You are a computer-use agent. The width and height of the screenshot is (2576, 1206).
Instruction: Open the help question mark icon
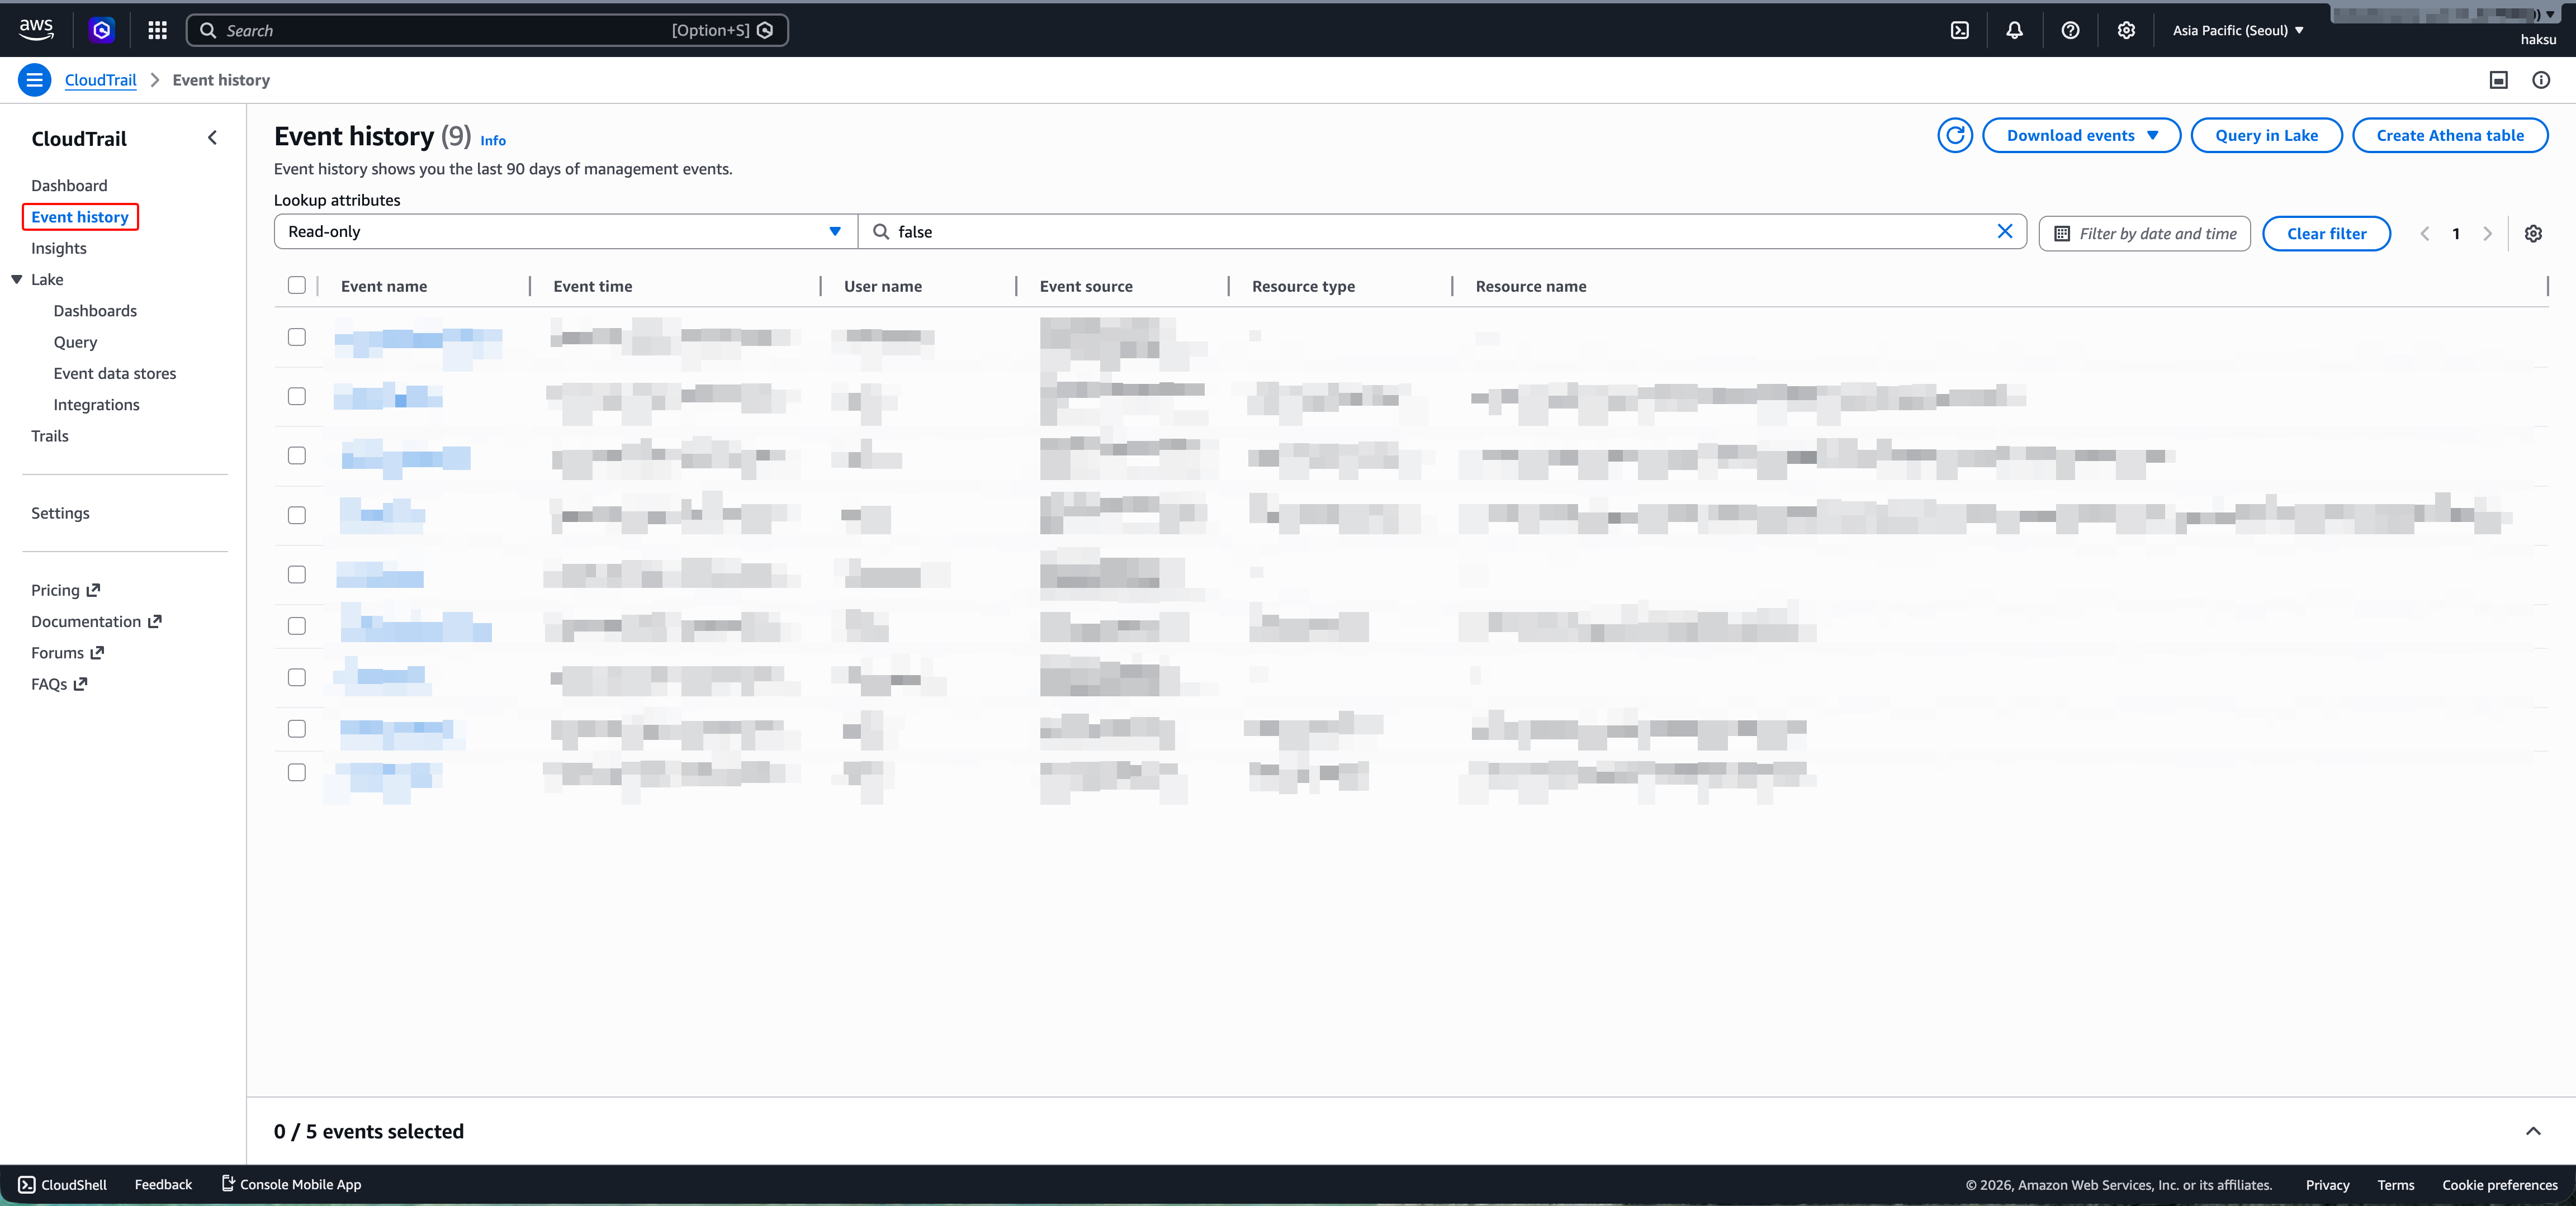(2070, 30)
